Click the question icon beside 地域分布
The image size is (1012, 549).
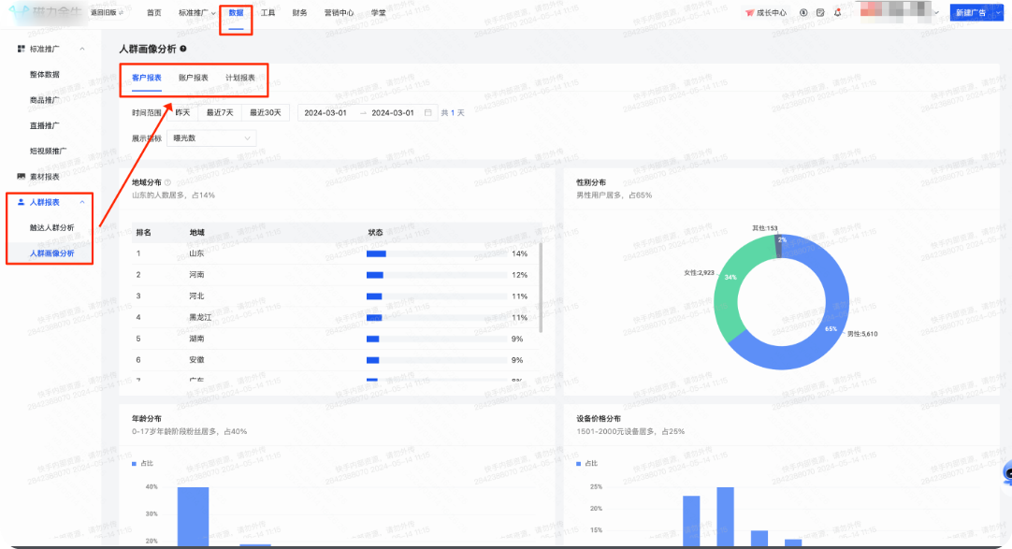pos(168,182)
